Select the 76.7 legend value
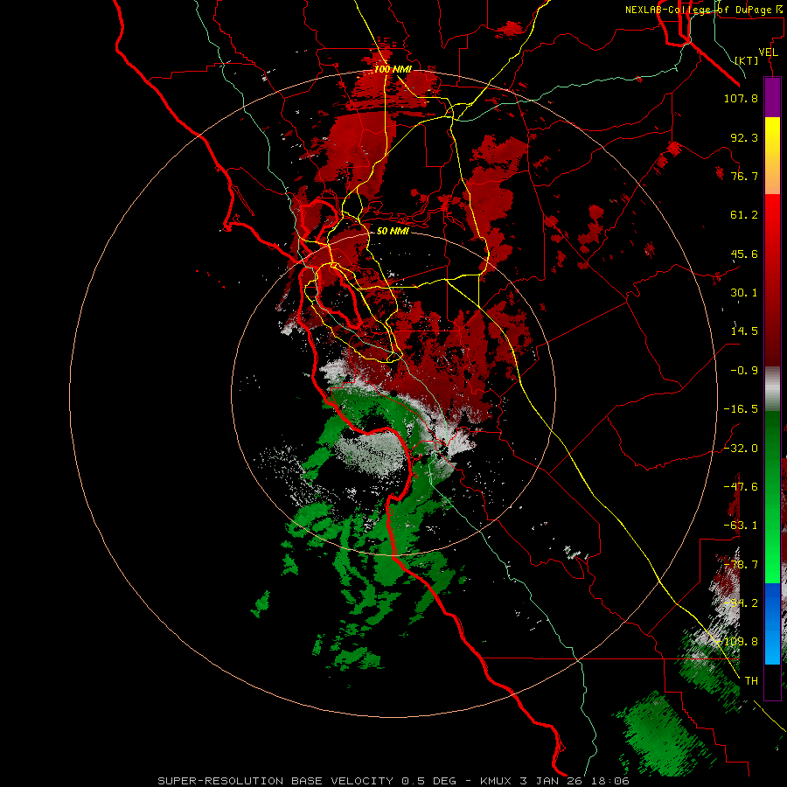The height and width of the screenshot is (787, 787). pyautogui.click(x=744, y=176)
